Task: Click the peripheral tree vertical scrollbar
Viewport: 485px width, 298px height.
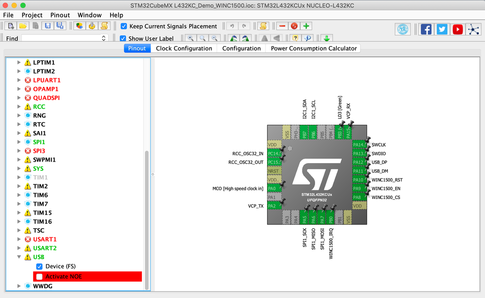Action: click(147, 220)
